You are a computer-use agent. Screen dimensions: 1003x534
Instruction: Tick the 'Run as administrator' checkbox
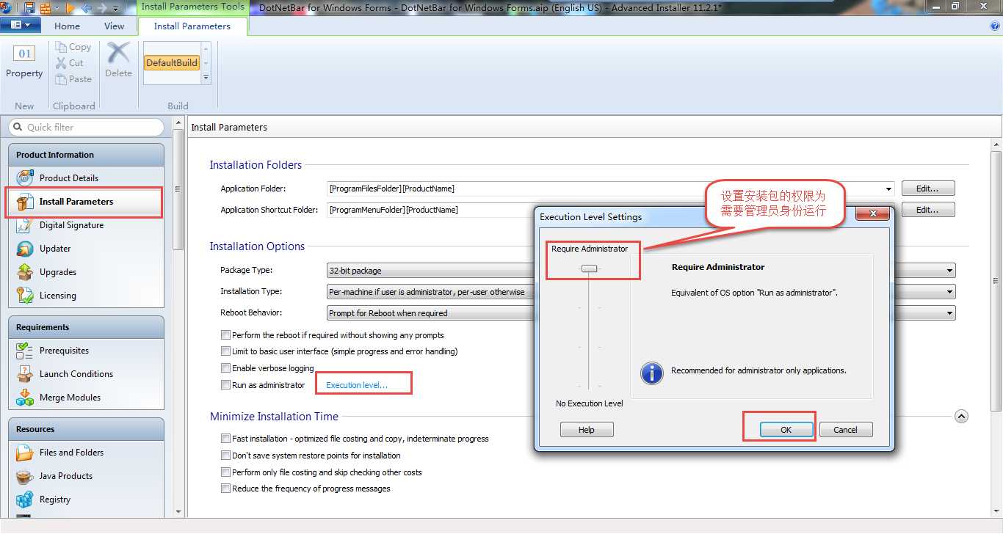point(225,385)
